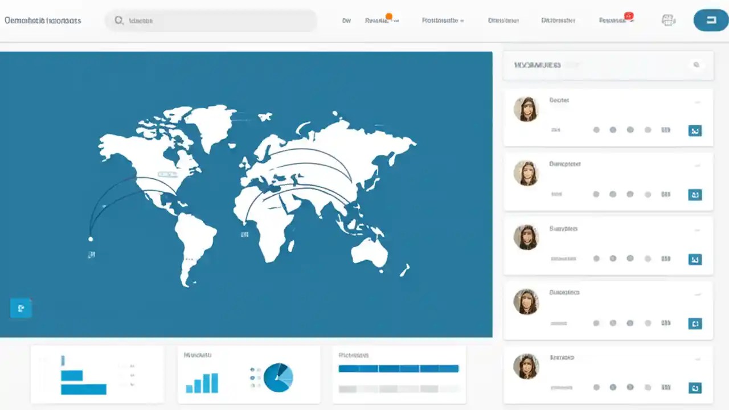Open the ellipsis options on the first user card

pos(697,101)
